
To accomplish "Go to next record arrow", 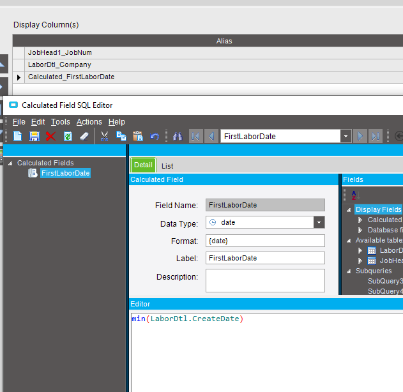I will [360, 136].
